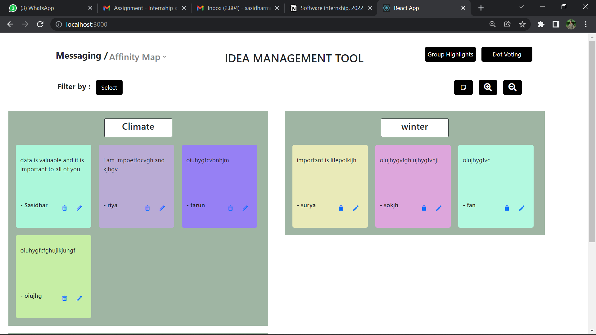Edit the riya note
Screen dimensions: 596x335
162,208
